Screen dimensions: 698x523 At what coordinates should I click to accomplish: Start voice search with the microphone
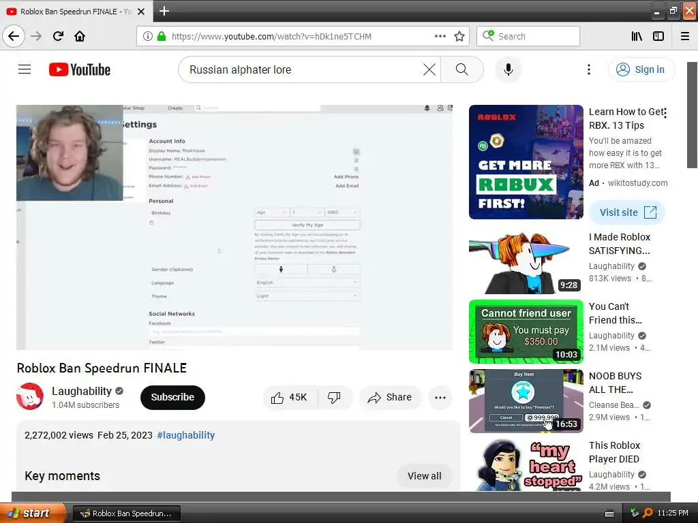tap(509, 69)
